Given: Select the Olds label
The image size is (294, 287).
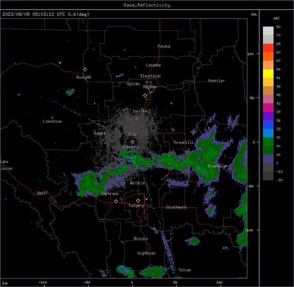Looking at the screenshot, I should point(132,134).
